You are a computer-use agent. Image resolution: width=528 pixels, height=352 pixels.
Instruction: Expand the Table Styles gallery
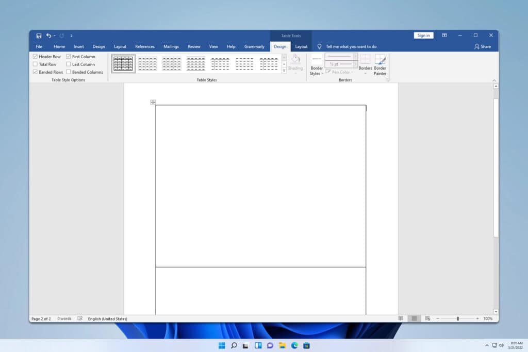tap(284, 71)
